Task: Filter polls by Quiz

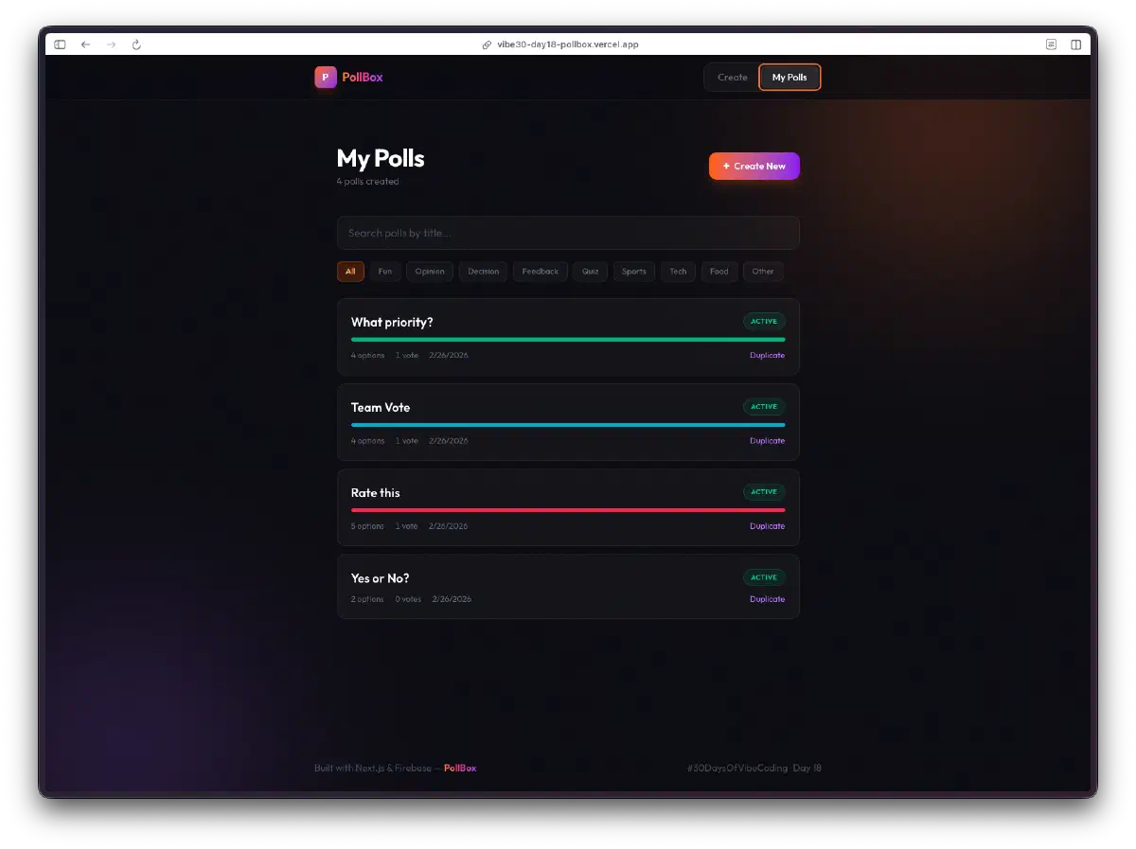Action: pyautogui.click(x=591, y=272)
